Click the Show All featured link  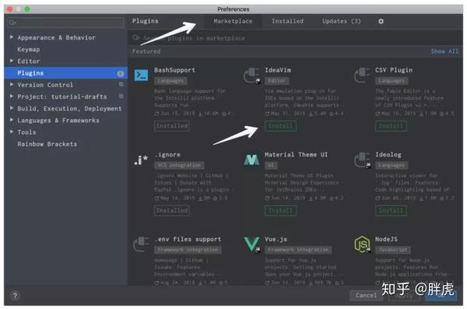point(444,51)
